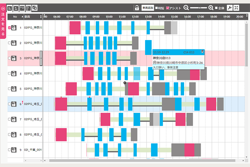Click the overlapping squares icon in toolbar

[34, 8]
